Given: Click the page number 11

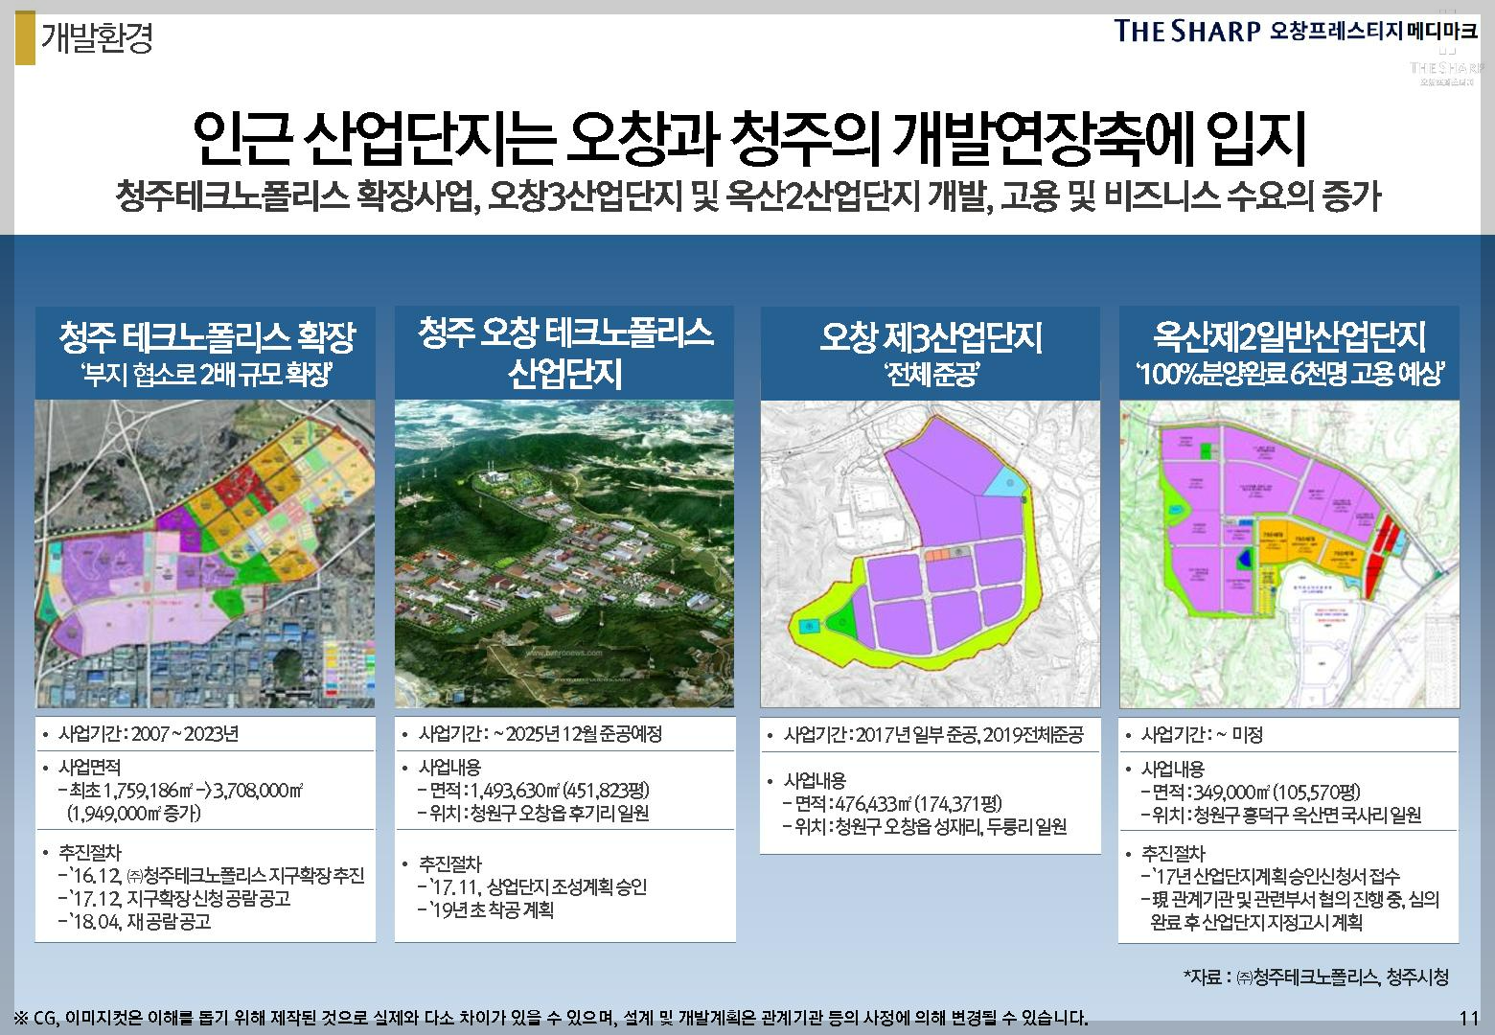Looking at the screenshot, I should tap(1469, 1018).
